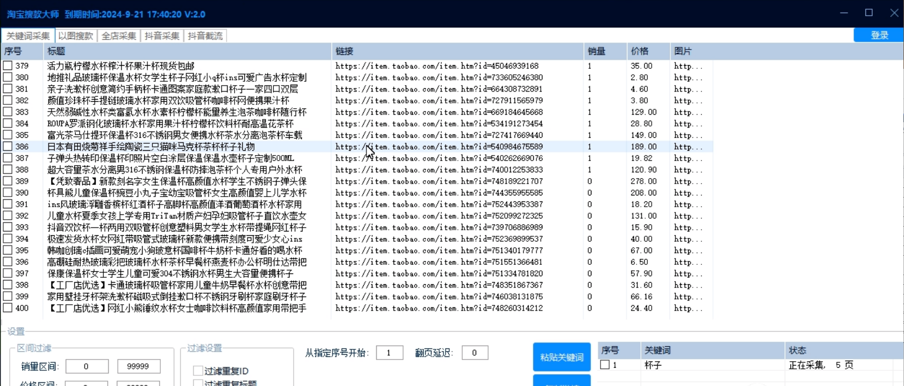Image resolution: width=904 pixels, height=386 pixels.
Task: Open the 抖音截流 tab
Action: click(205, 36)
